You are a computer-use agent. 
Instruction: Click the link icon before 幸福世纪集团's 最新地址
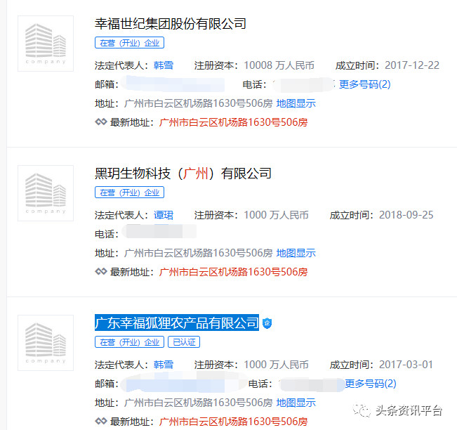(x=101, y=122)
